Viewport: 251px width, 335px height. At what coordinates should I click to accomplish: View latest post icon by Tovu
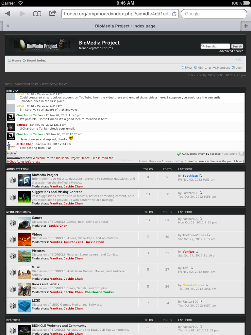coord(192,268)
